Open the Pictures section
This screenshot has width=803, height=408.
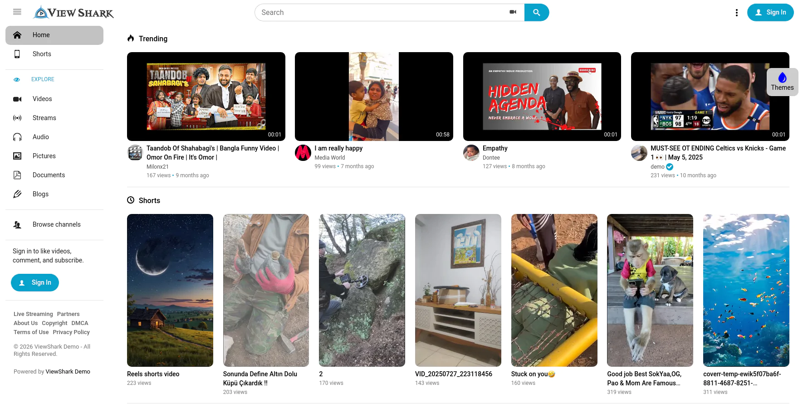pos(44,156)
